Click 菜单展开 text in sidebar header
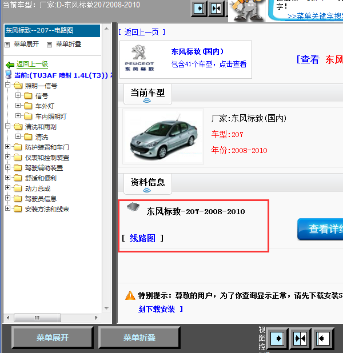 pos(26,44)
